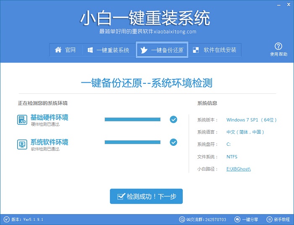The height and width of the screenshot is (225, 294).
Task: Click the hardware detection progress bar
Action: pos(132,119)
